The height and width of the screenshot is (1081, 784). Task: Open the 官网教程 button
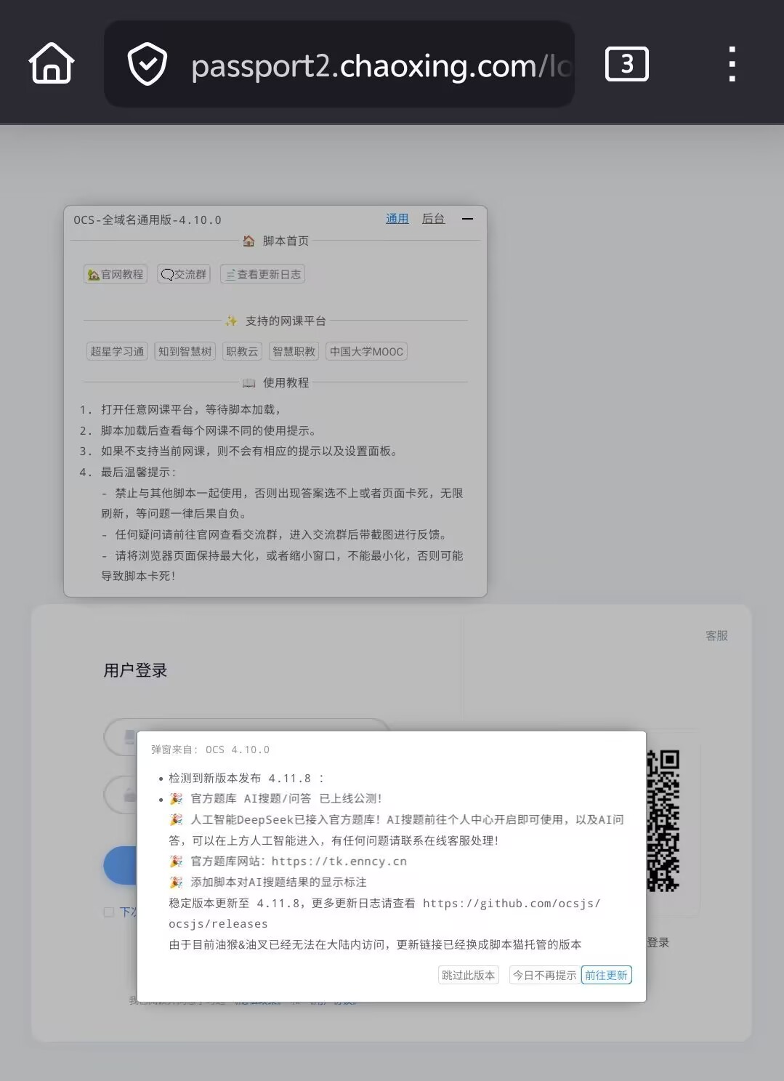click(116, 274)
